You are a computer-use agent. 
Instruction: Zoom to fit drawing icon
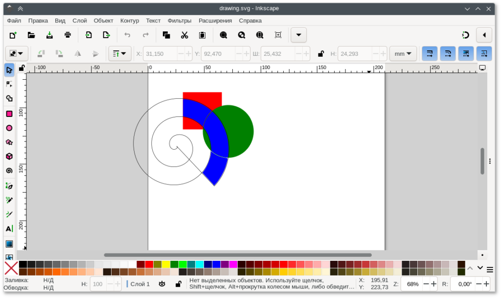[x=242, y=35]
